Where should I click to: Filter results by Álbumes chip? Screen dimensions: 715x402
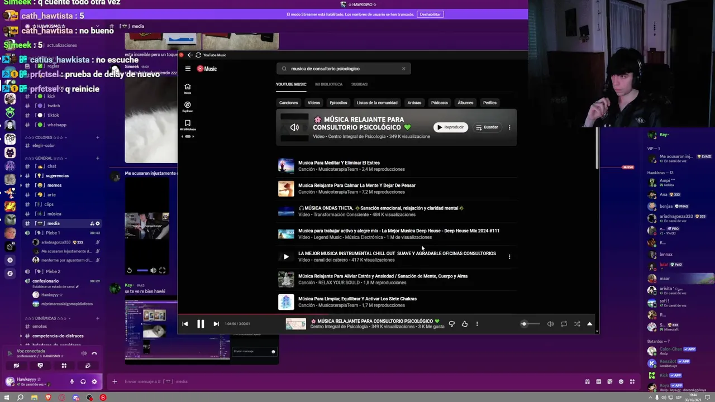(x=465, y=103)
